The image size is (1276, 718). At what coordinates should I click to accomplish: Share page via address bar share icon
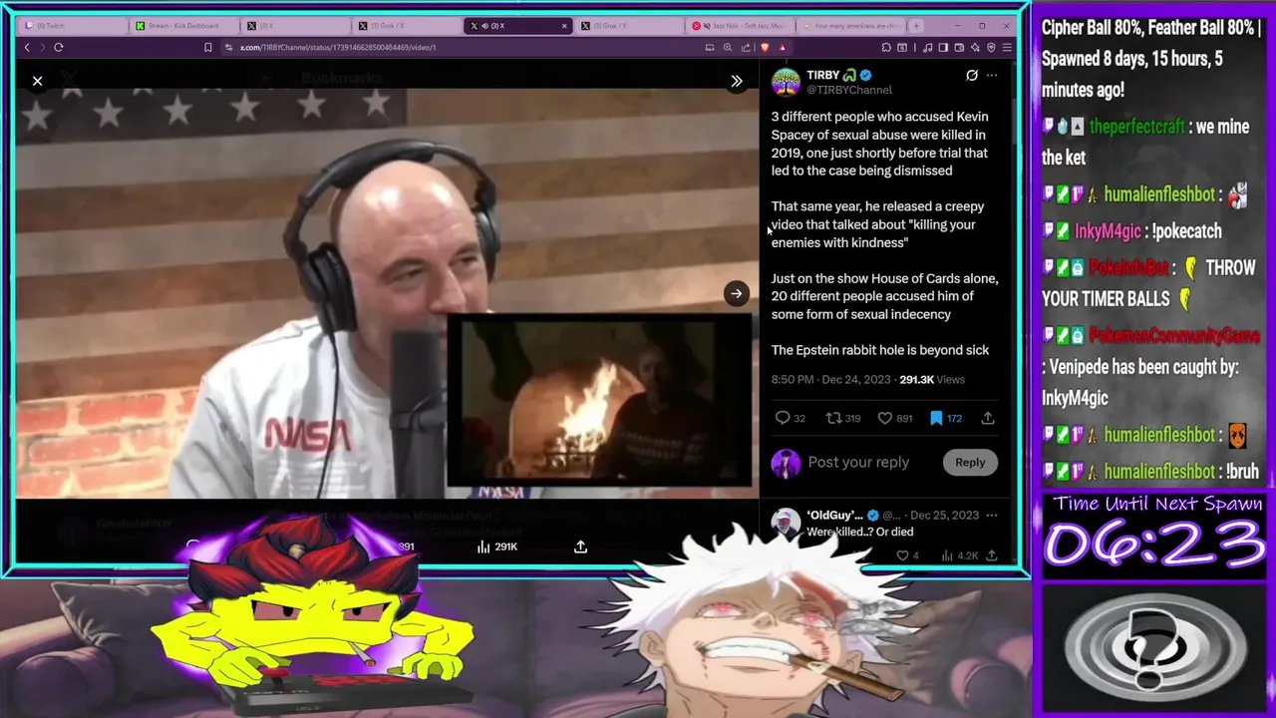click(x=746, y=47)
